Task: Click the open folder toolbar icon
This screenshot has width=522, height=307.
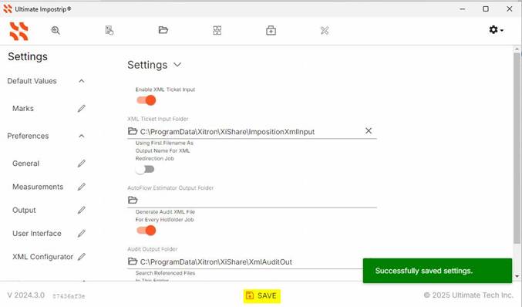Action: pyautogui.click(x=163, y=30)
